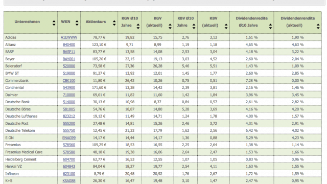Viewport: 327px width, 184px height.
Task: Select the Infineon row name cell
Action: (31, 174)
